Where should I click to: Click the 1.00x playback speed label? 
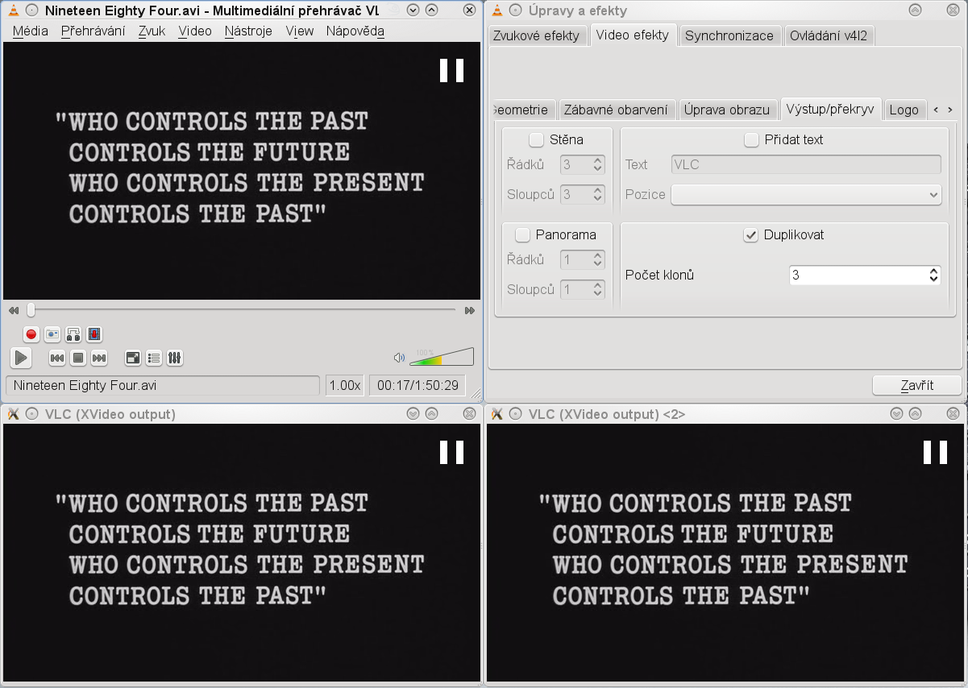[345, 385]
